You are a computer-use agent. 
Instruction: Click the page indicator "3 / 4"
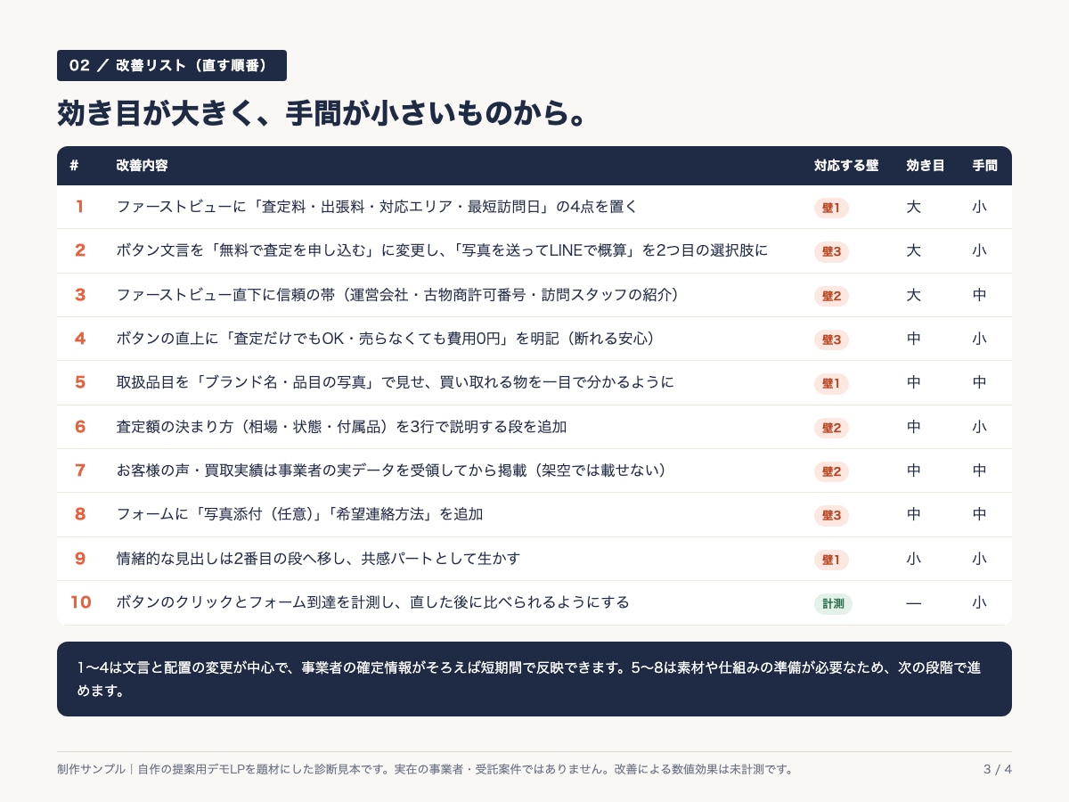[998, 769]
